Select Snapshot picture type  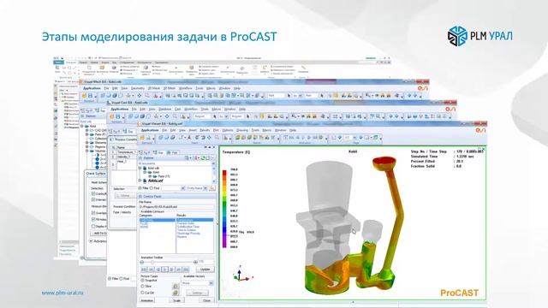(143, 281)
